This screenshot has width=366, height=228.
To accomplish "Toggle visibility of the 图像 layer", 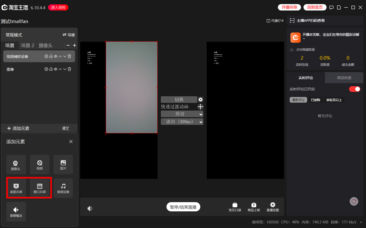I will pos(56,69).
